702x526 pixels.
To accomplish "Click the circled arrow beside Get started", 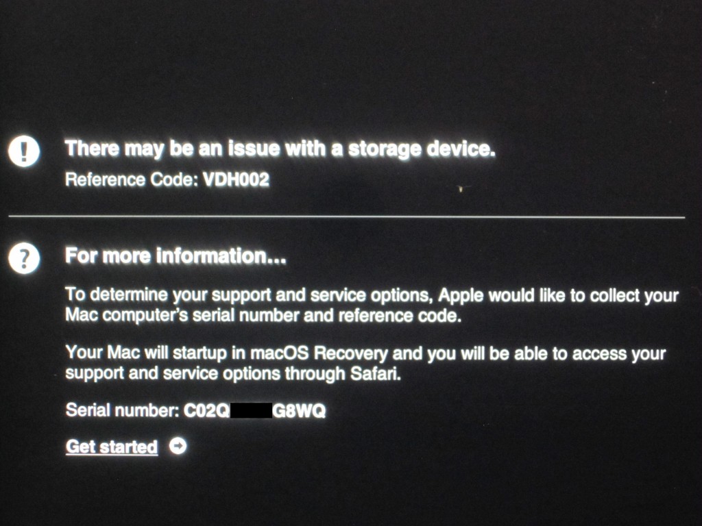I will tap(178, 446).
